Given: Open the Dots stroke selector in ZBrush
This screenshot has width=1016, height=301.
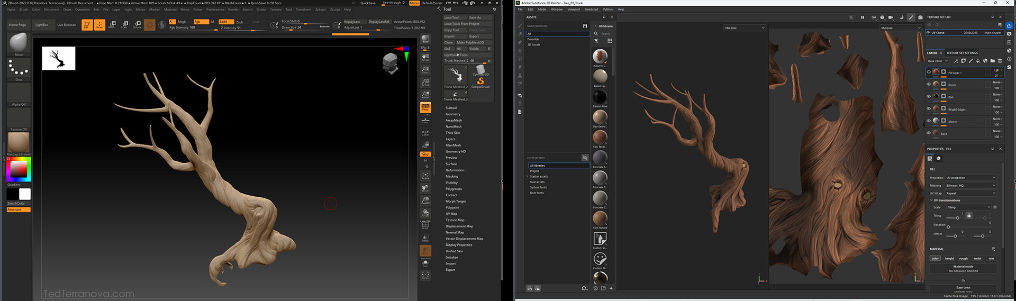Looking at the screenshot, I should point(19,69).
